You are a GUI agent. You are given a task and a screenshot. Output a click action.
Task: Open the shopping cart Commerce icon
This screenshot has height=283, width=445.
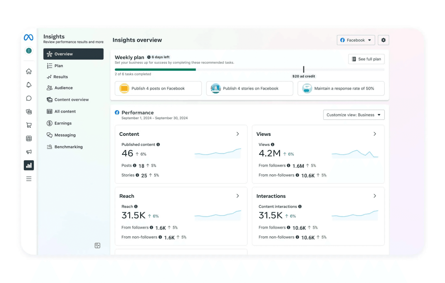click(29, 125)
